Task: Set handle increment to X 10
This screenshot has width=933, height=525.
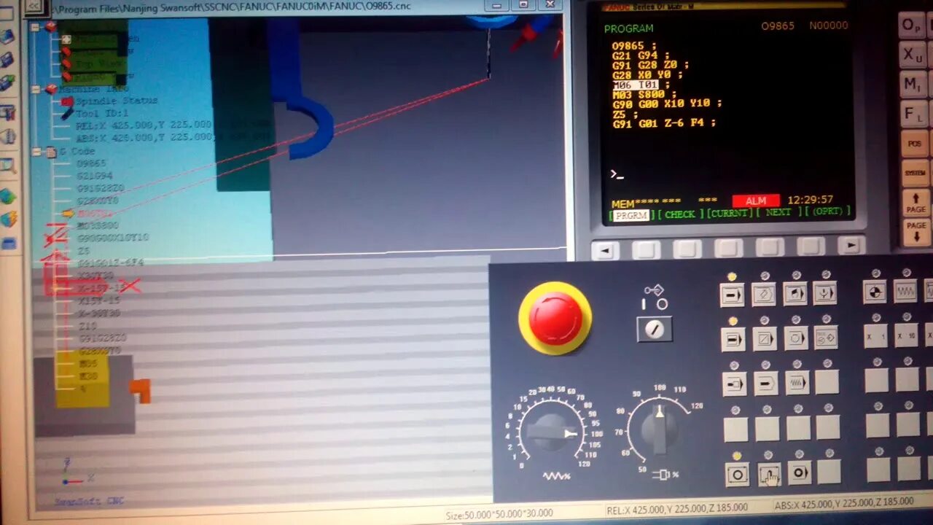Action: click(x=906, y=336)
